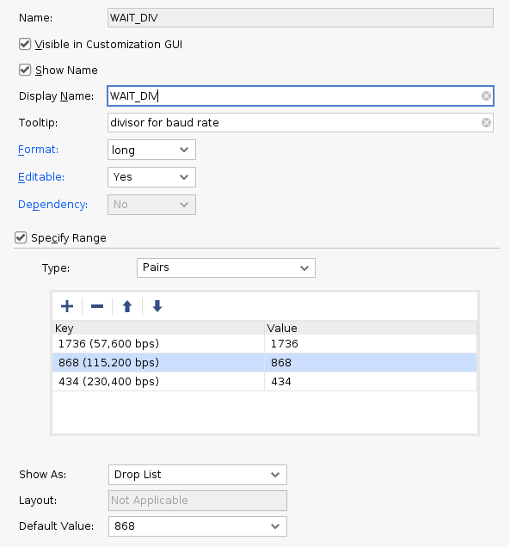Click the Dependency help link
This screenshot has height=547, width=510.
[52, 205]
